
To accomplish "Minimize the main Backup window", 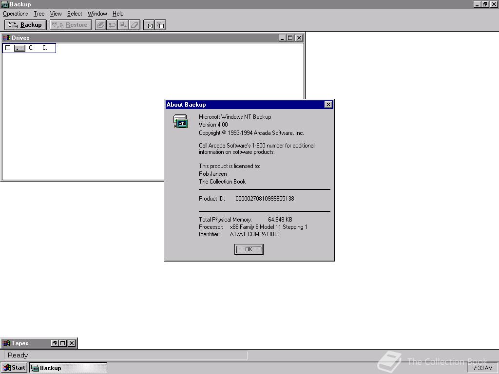I will [477, 4].
